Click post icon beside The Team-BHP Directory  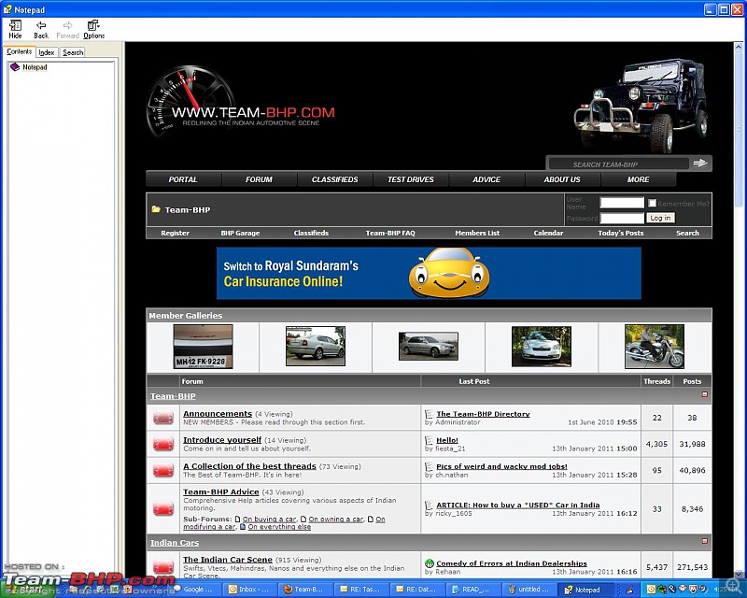point(429,415)
